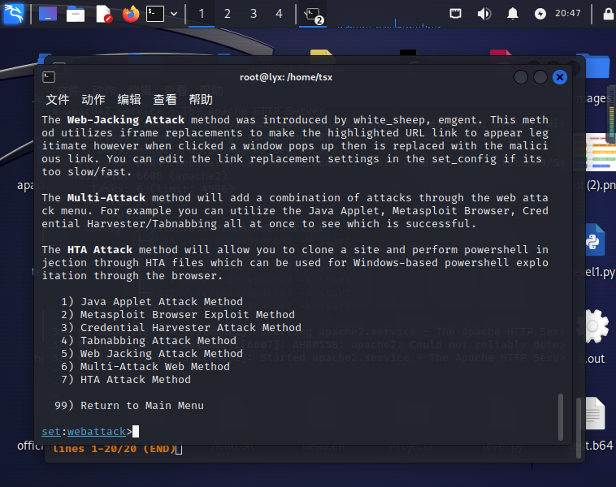
Task: Click the 'webattack' prompt link
Action: [96, 432]
